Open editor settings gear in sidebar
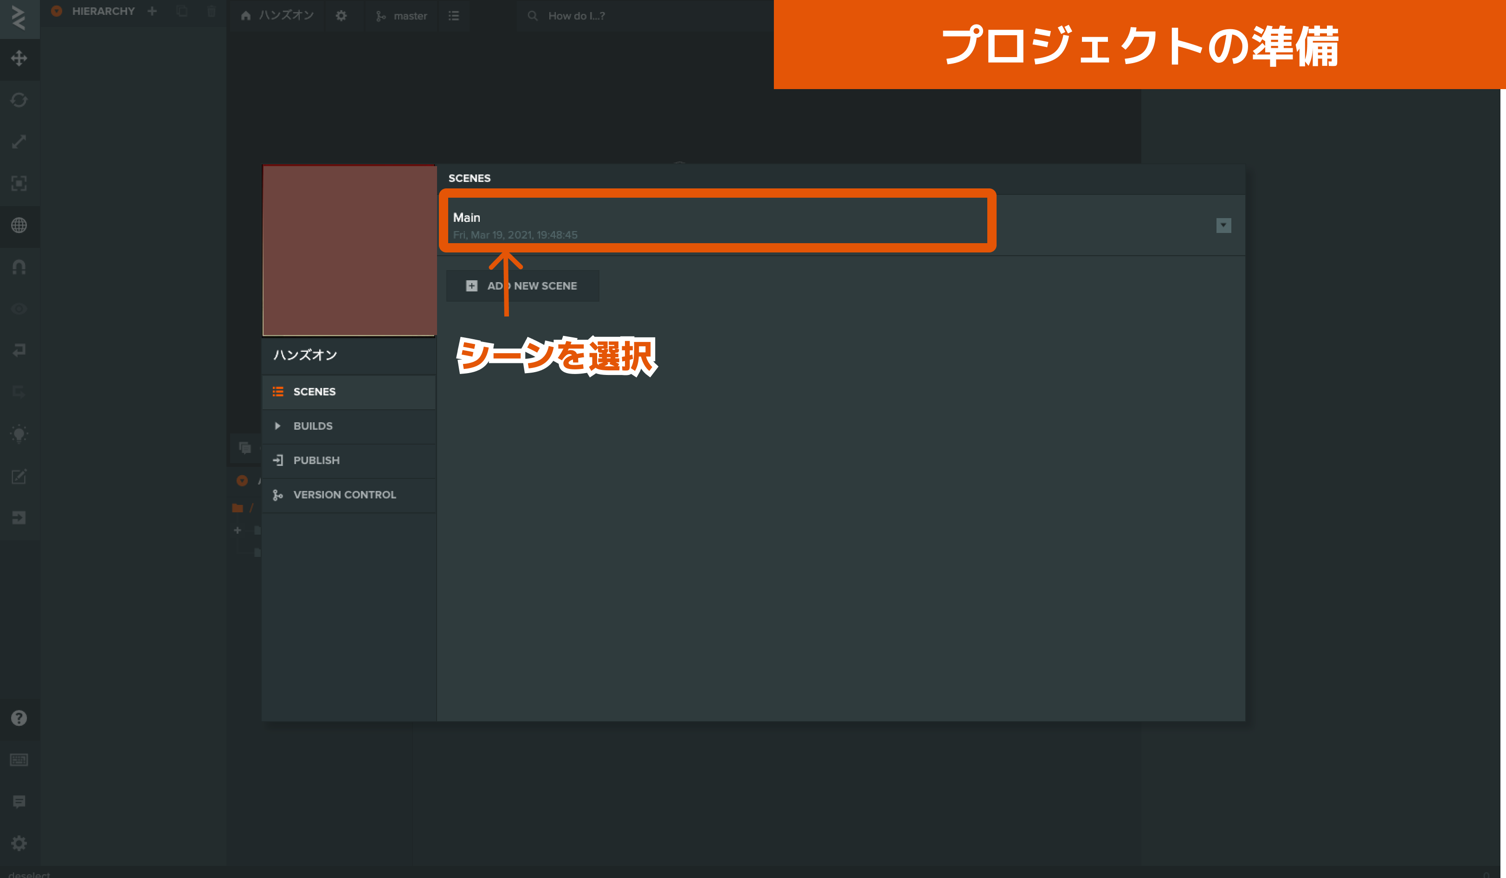This screenshot has height=878, width=1506. click(19, 843)
